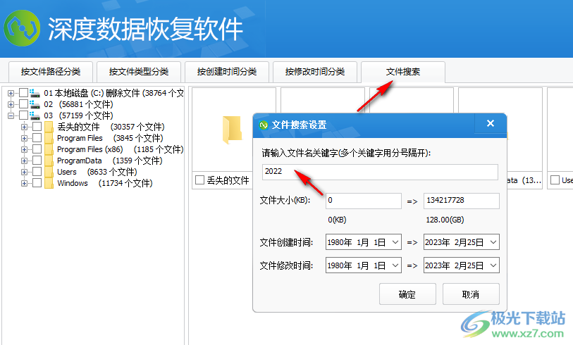573x345 pixels.
Task: Click the green app logo in header
Action: tap(22, 28)
